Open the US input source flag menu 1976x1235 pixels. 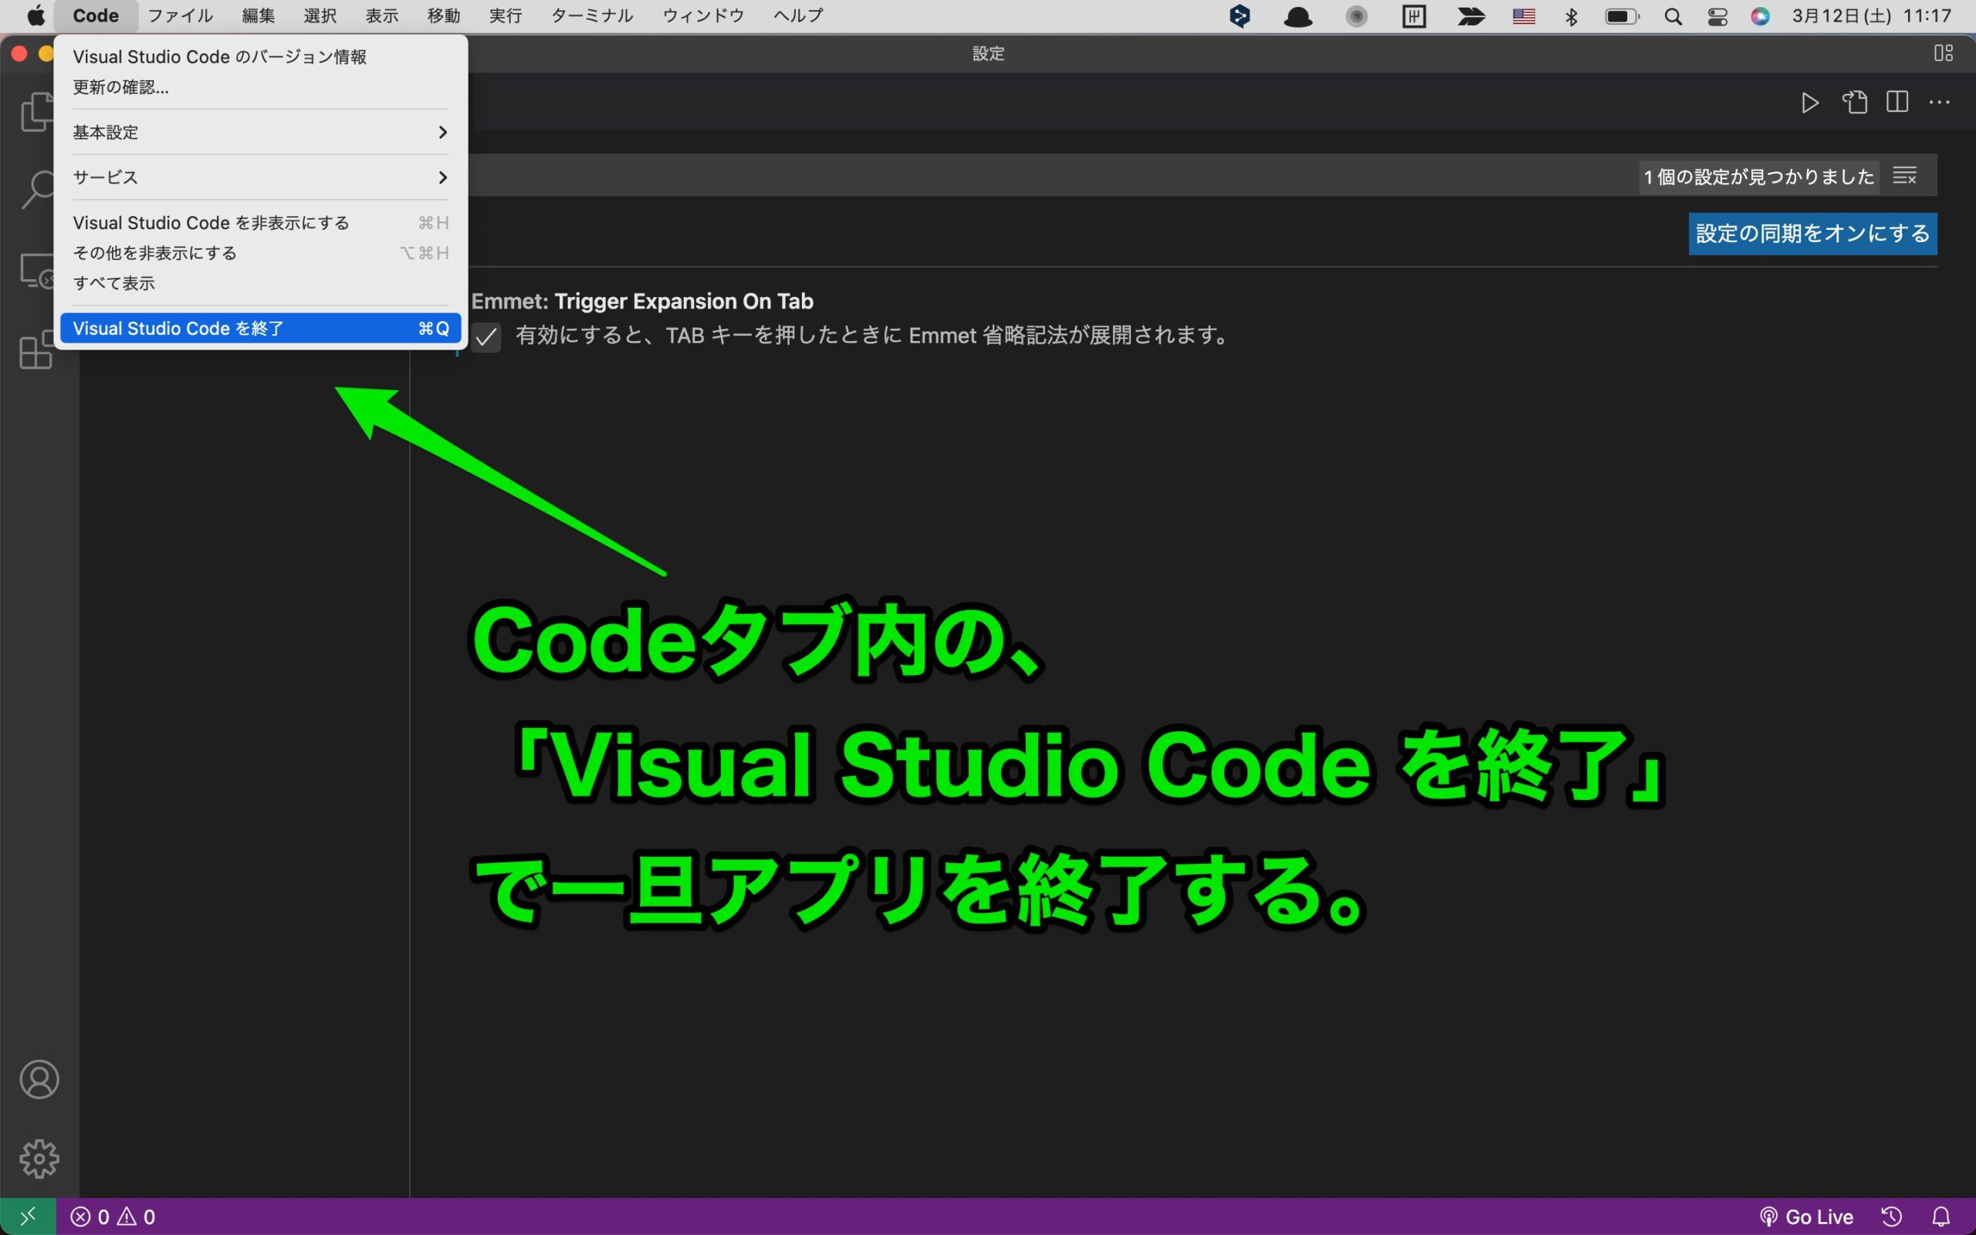1523,16
